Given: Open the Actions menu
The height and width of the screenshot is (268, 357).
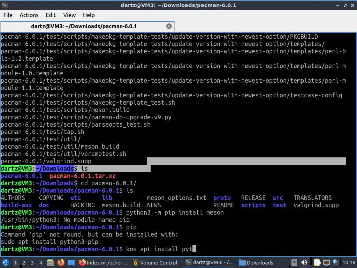Looking at the screenshot, I should tap(29, 15).
